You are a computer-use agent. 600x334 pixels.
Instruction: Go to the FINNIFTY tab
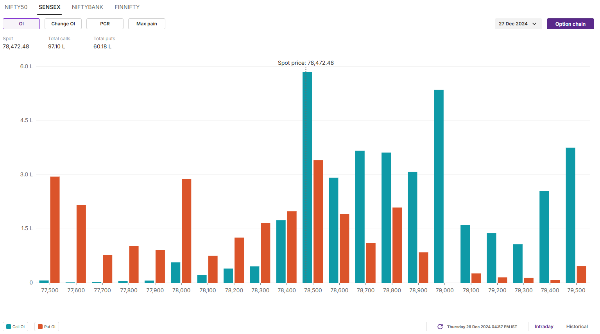point(127,7)
